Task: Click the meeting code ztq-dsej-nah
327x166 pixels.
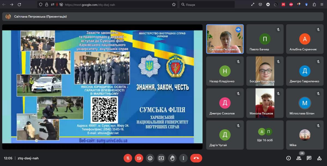Action: 28,158
